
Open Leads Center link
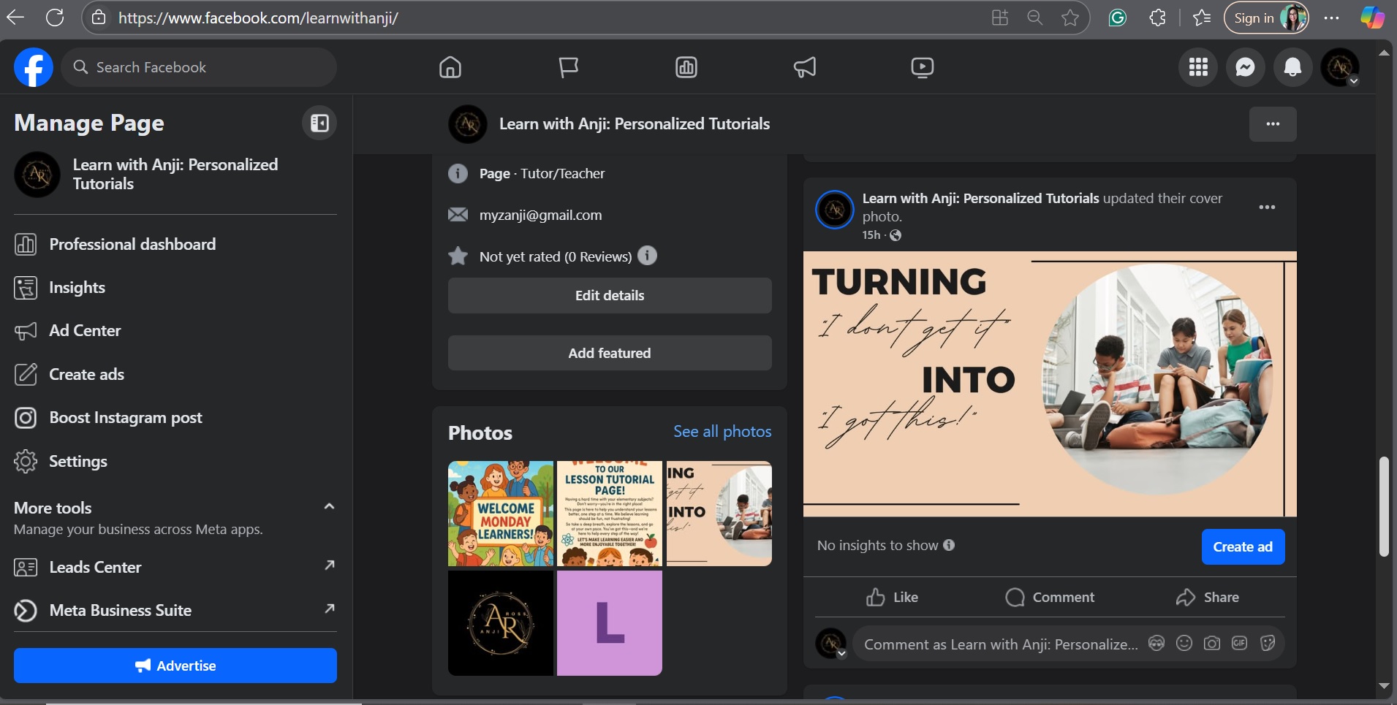tap(175, 567)
